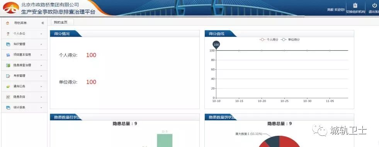Expand the 考核管理 dropdown arrow
The width and height of the screenshot is (379, 147).
(x=41, y=76)
